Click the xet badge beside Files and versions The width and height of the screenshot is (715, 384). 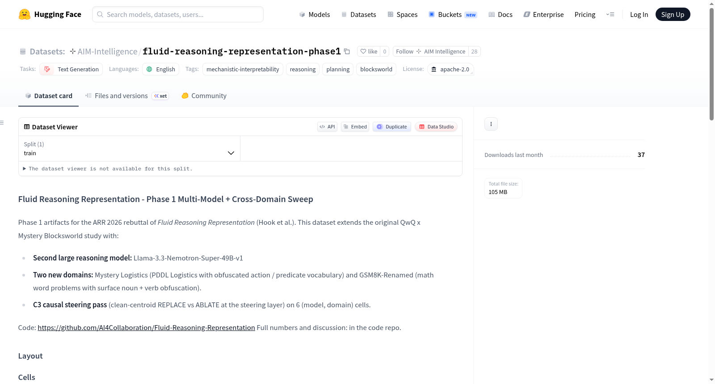(x=160, y=96)
